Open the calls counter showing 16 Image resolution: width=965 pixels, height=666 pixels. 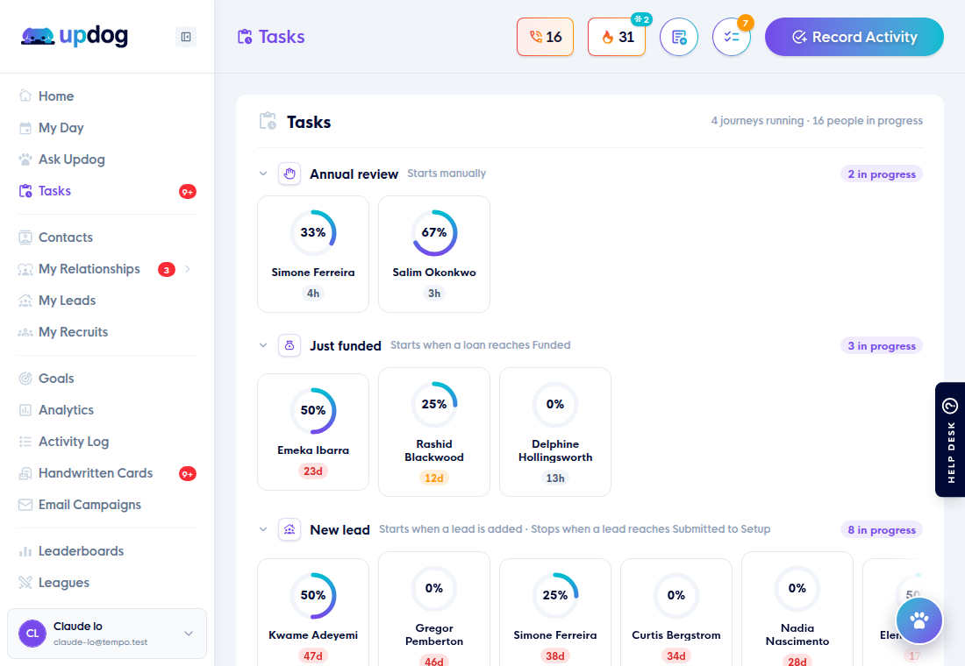546,37
